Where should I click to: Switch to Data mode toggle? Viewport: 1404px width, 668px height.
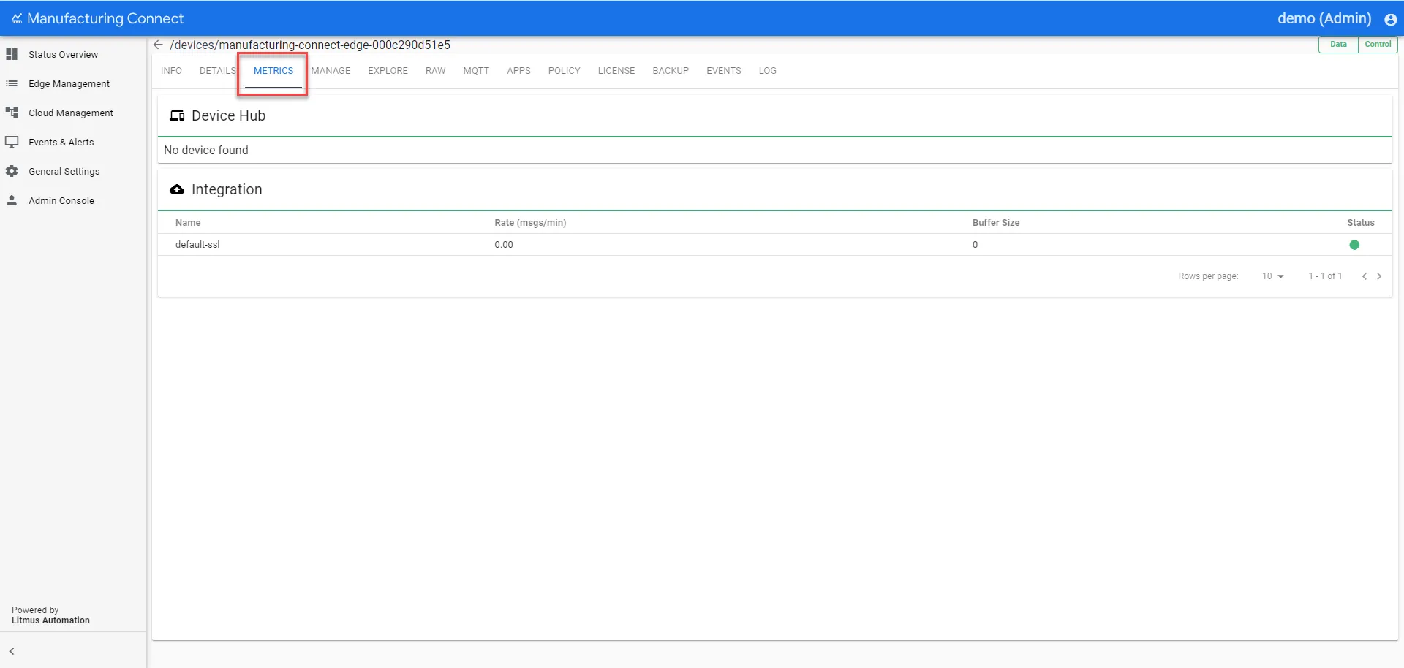(x=1338, y=45)
